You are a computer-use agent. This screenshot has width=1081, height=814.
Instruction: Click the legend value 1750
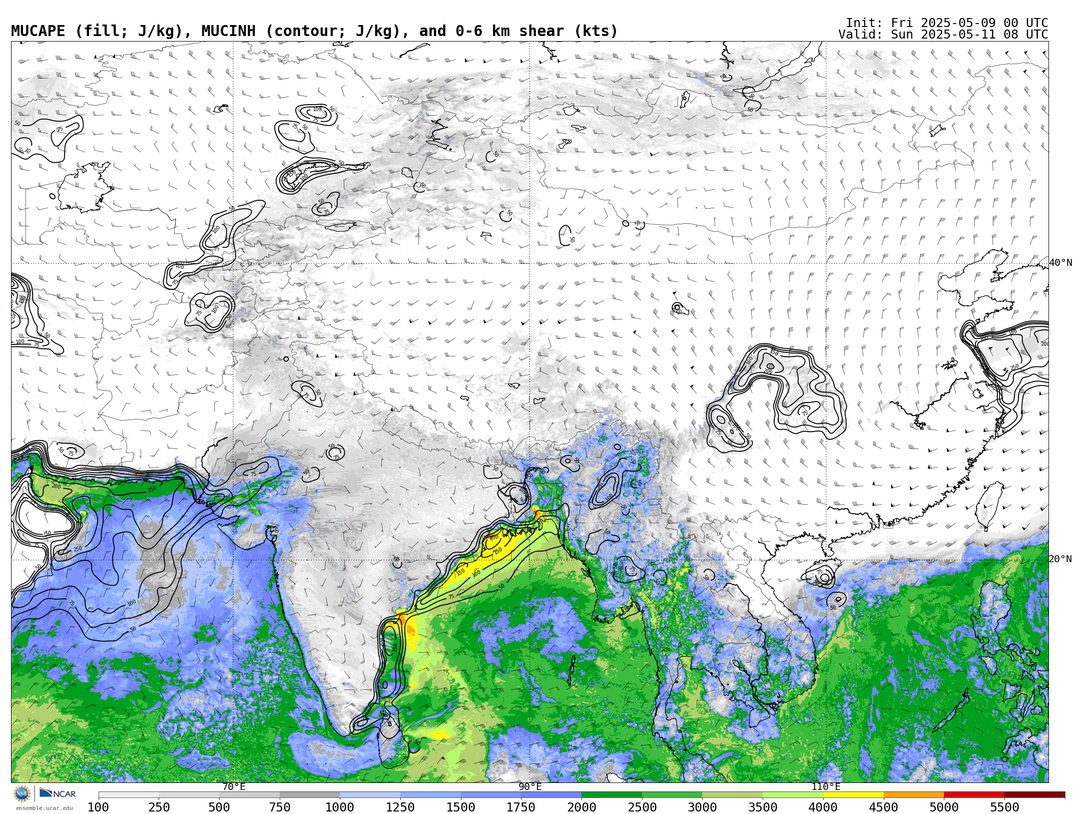tap(521, 807)
